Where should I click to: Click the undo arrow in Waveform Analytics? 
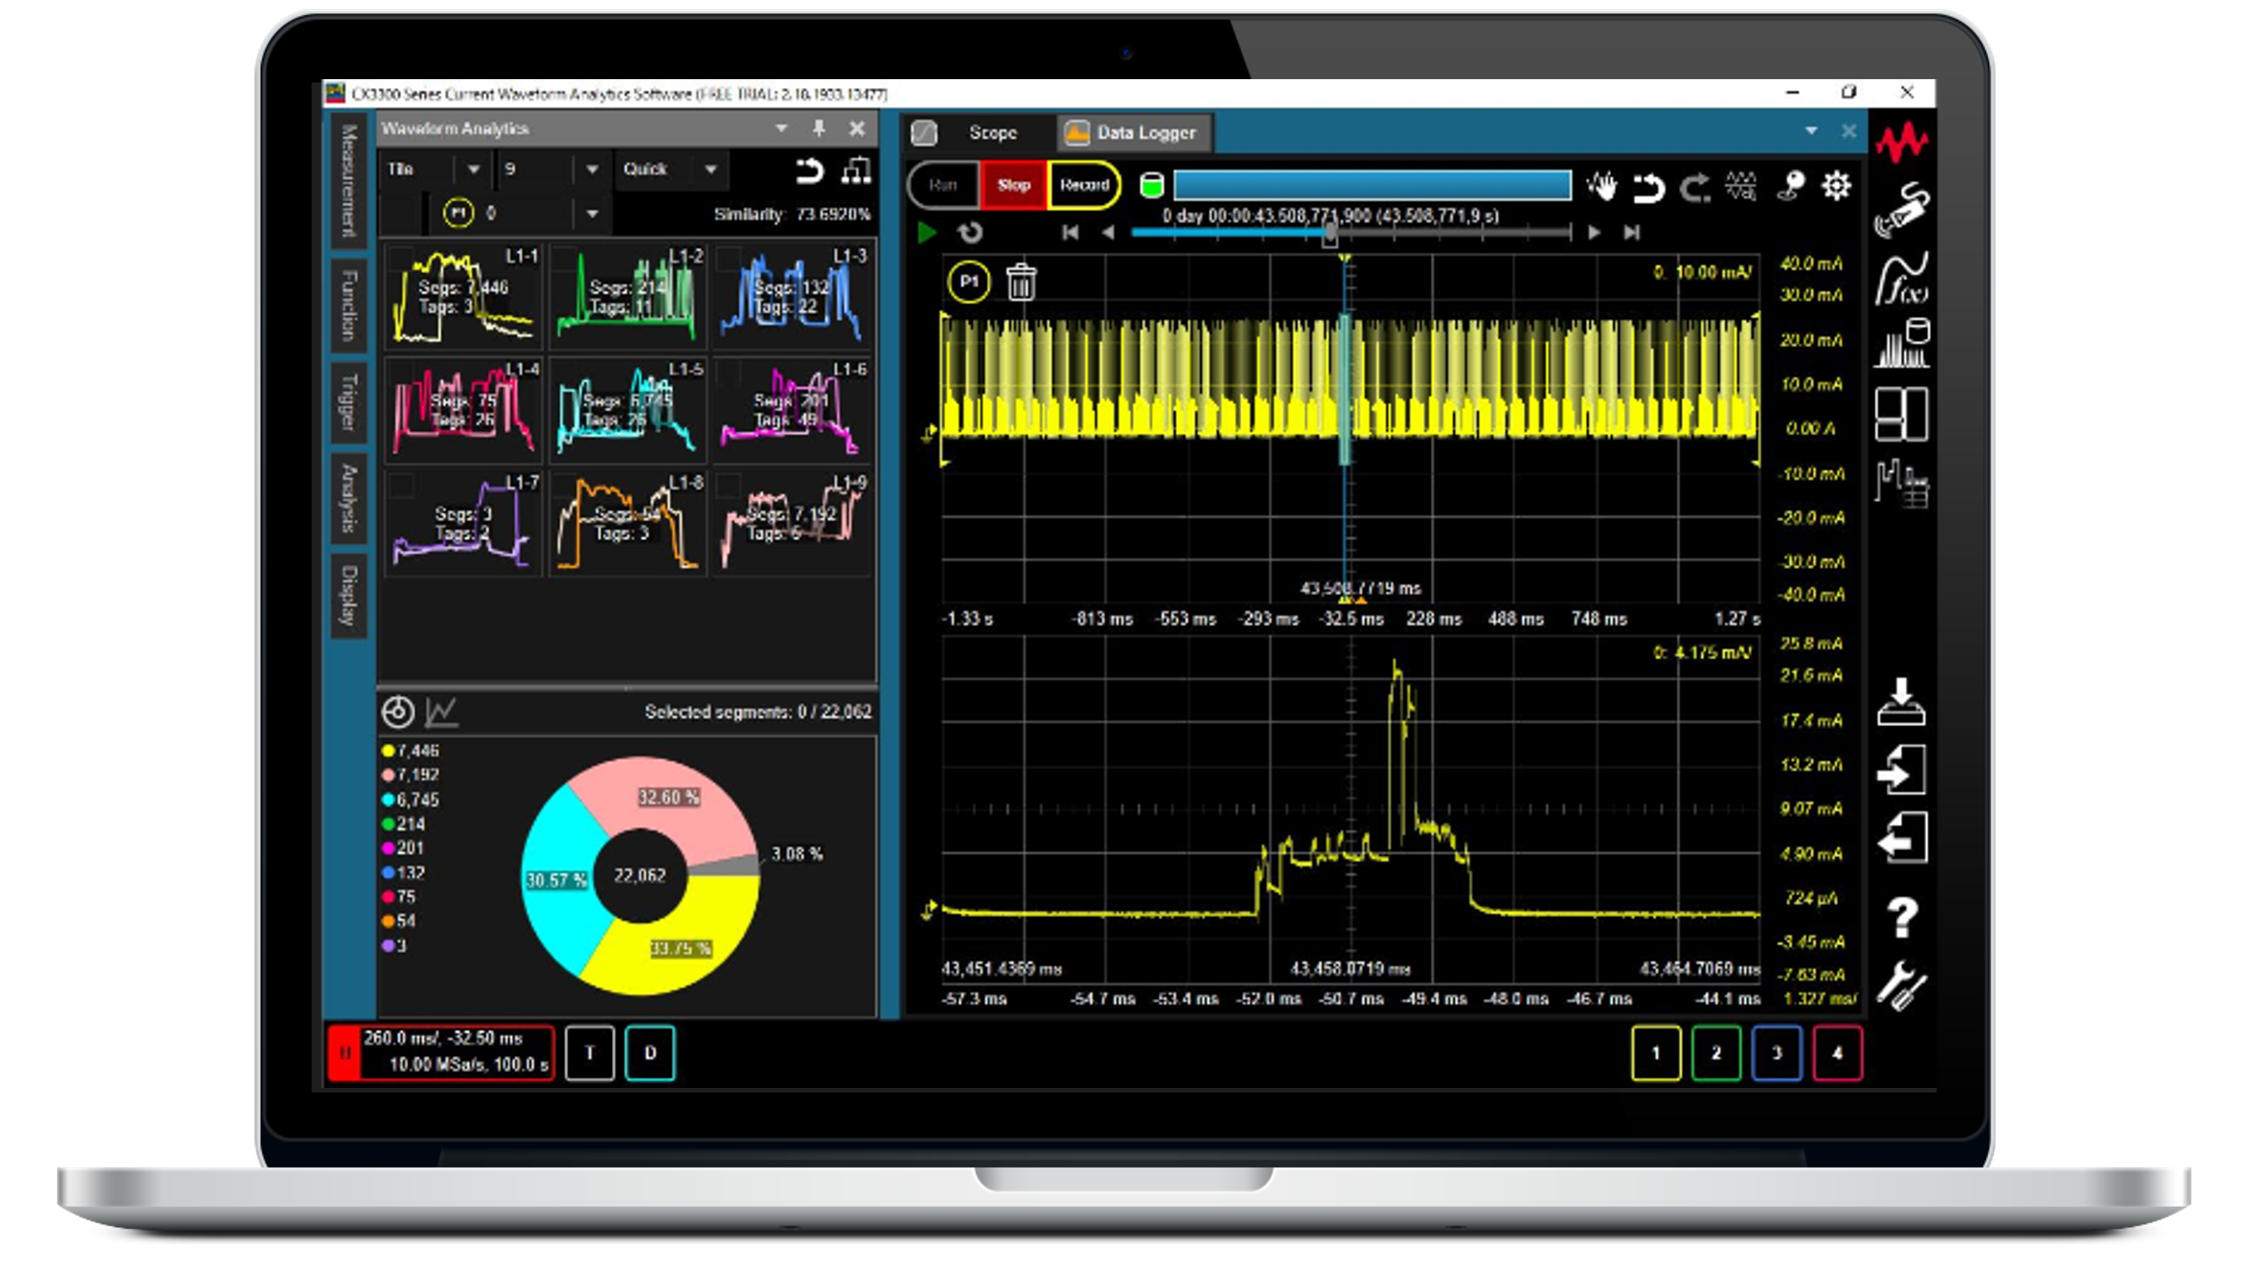pos(809,170)
